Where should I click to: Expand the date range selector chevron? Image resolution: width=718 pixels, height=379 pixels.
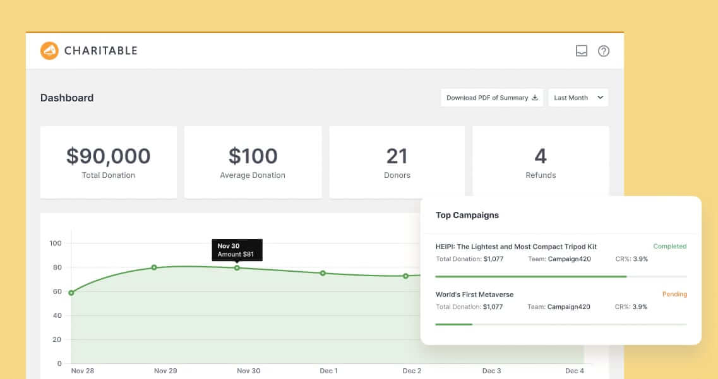[600, 97]
